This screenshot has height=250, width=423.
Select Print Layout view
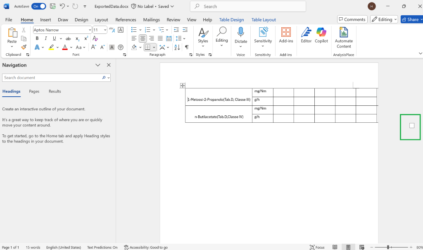click(348, 247)
